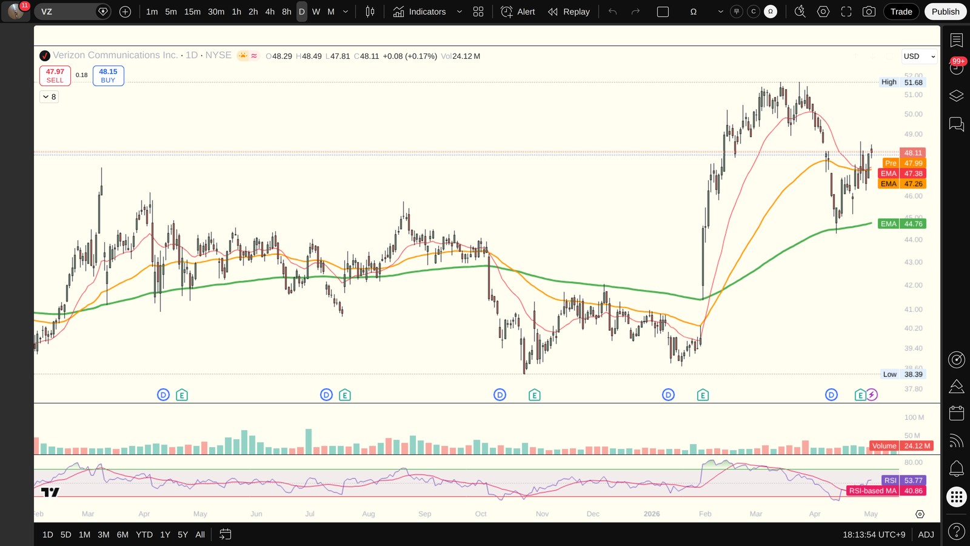Viewport: 970px width, 546px height.
Task: Open the layout name dropdown chevron
Action: 720,12
